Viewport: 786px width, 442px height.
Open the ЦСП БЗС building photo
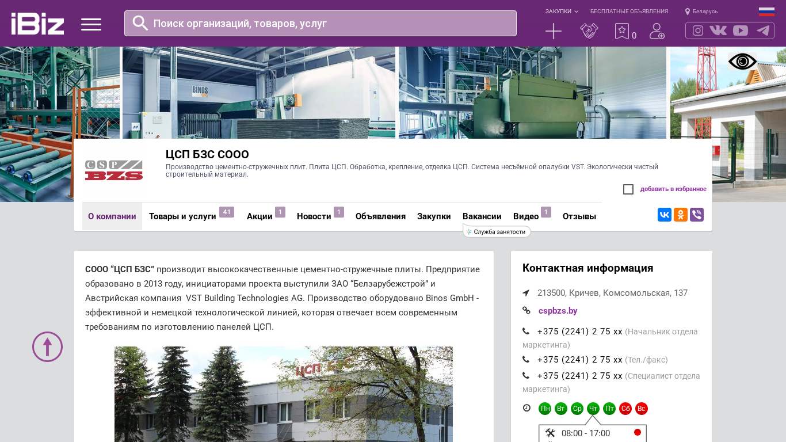[284, 394]
